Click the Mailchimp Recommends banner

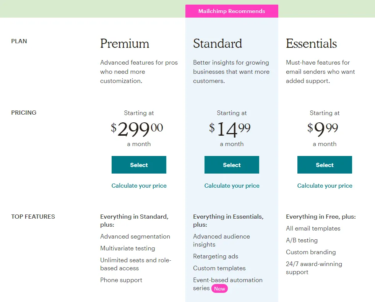232,11
